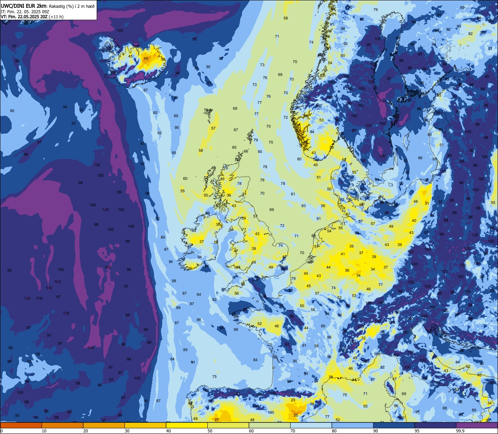Viewport: 498px width, 434px height.
Task: Click the 'Rakastig (%) í 2 m hæð' parameter label
Action: click(x=71, y=6)
